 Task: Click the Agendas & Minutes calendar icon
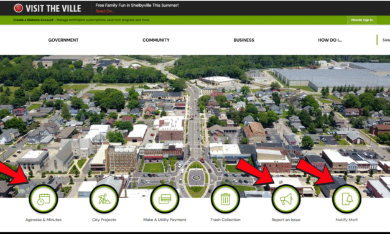click(44, 199)
